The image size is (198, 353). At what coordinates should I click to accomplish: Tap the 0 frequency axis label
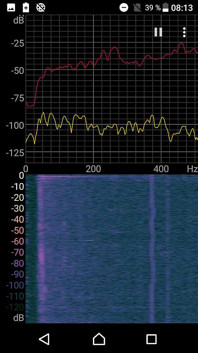[x=26, y=169]
